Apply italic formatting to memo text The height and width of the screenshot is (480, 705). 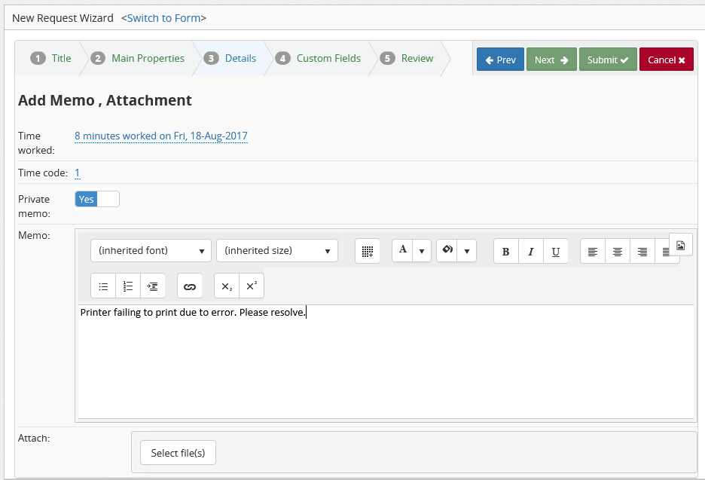pos(530,252)
